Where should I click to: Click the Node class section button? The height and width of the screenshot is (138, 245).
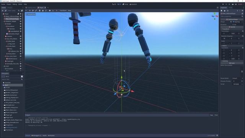click(x=232, y=63)
